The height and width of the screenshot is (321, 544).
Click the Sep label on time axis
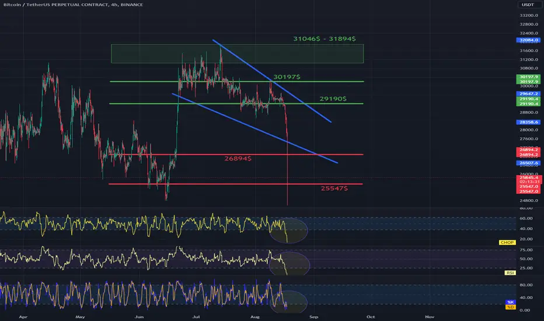click(x=313, y=317)
